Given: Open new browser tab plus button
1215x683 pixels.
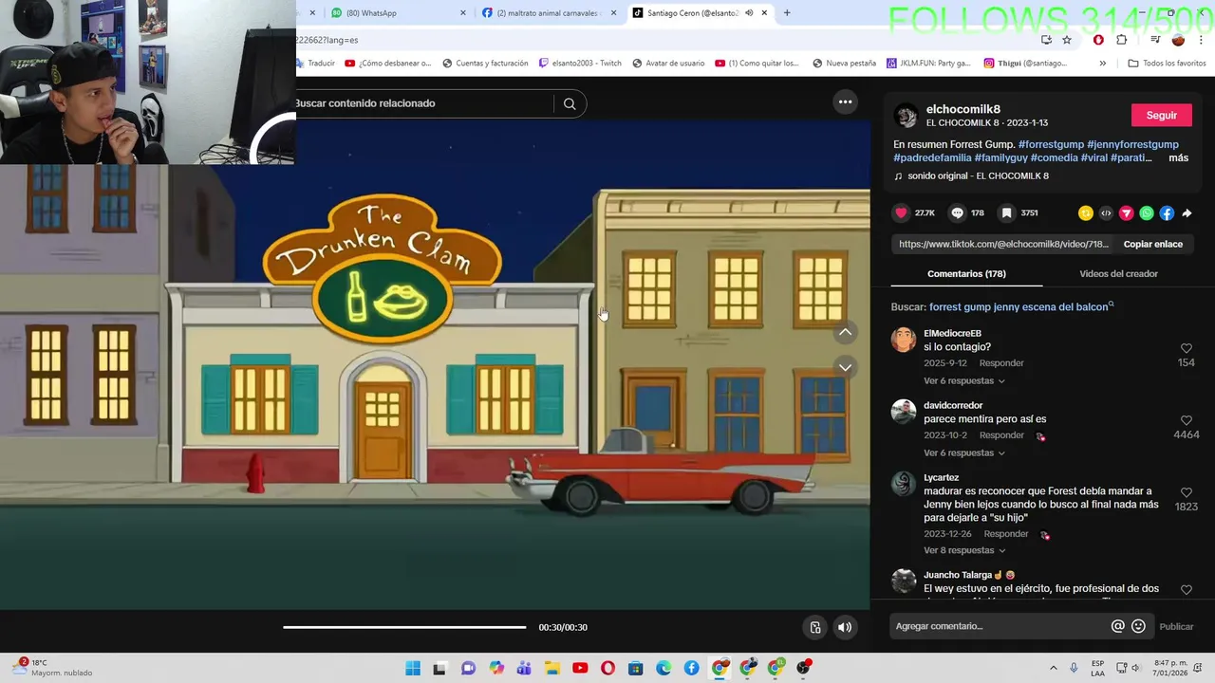Looking at the screenshot, I should 787,13.
